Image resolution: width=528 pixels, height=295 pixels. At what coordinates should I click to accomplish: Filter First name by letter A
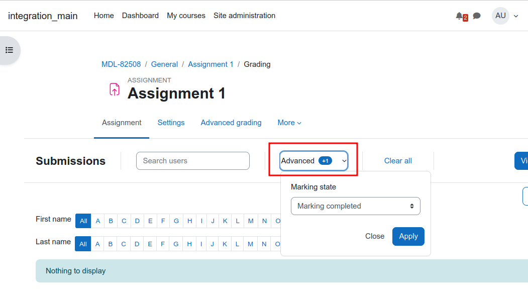click(x=98, y=221)
